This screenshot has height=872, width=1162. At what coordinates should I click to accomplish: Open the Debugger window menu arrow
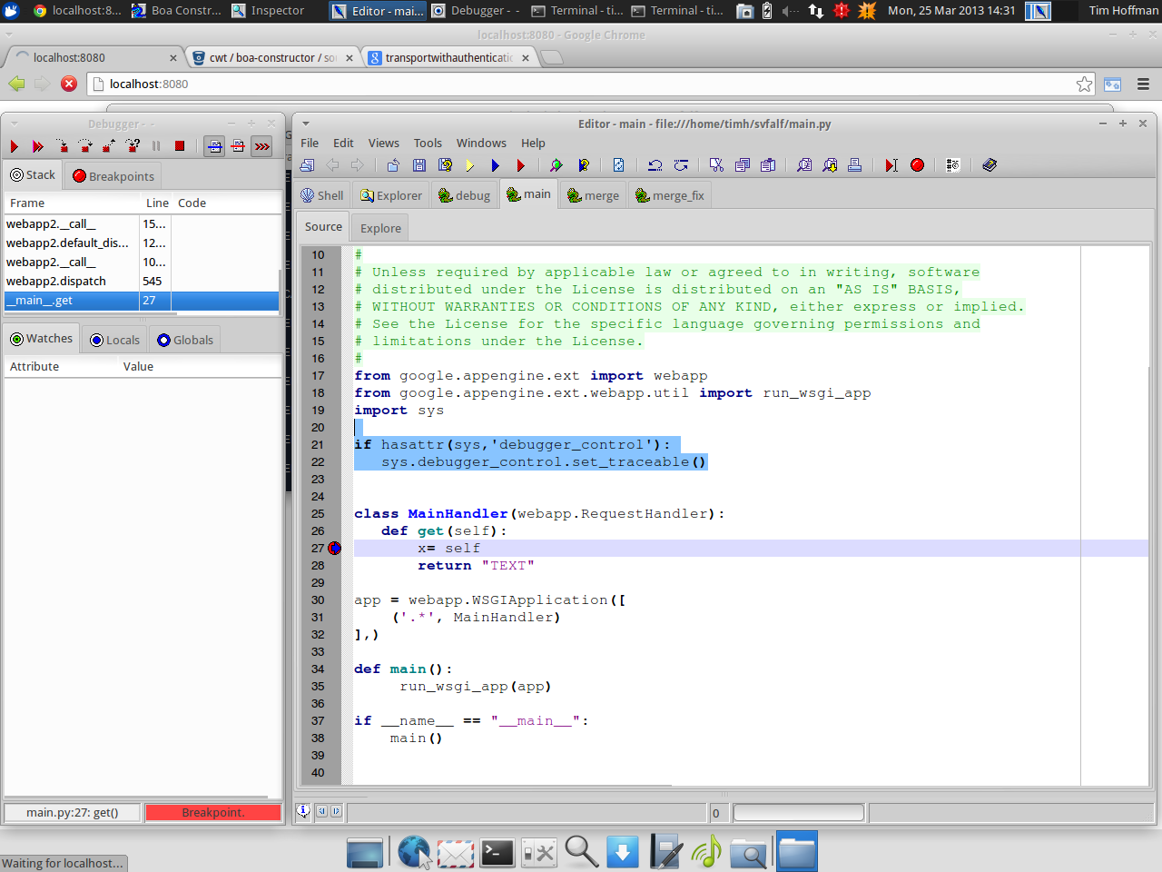pyautogui.click(x=14, y=124)
